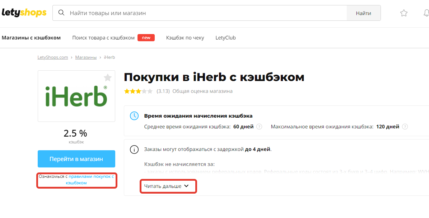Expand Читать дальше section
This screenshot has height=218, width=429.
(167, 186)
